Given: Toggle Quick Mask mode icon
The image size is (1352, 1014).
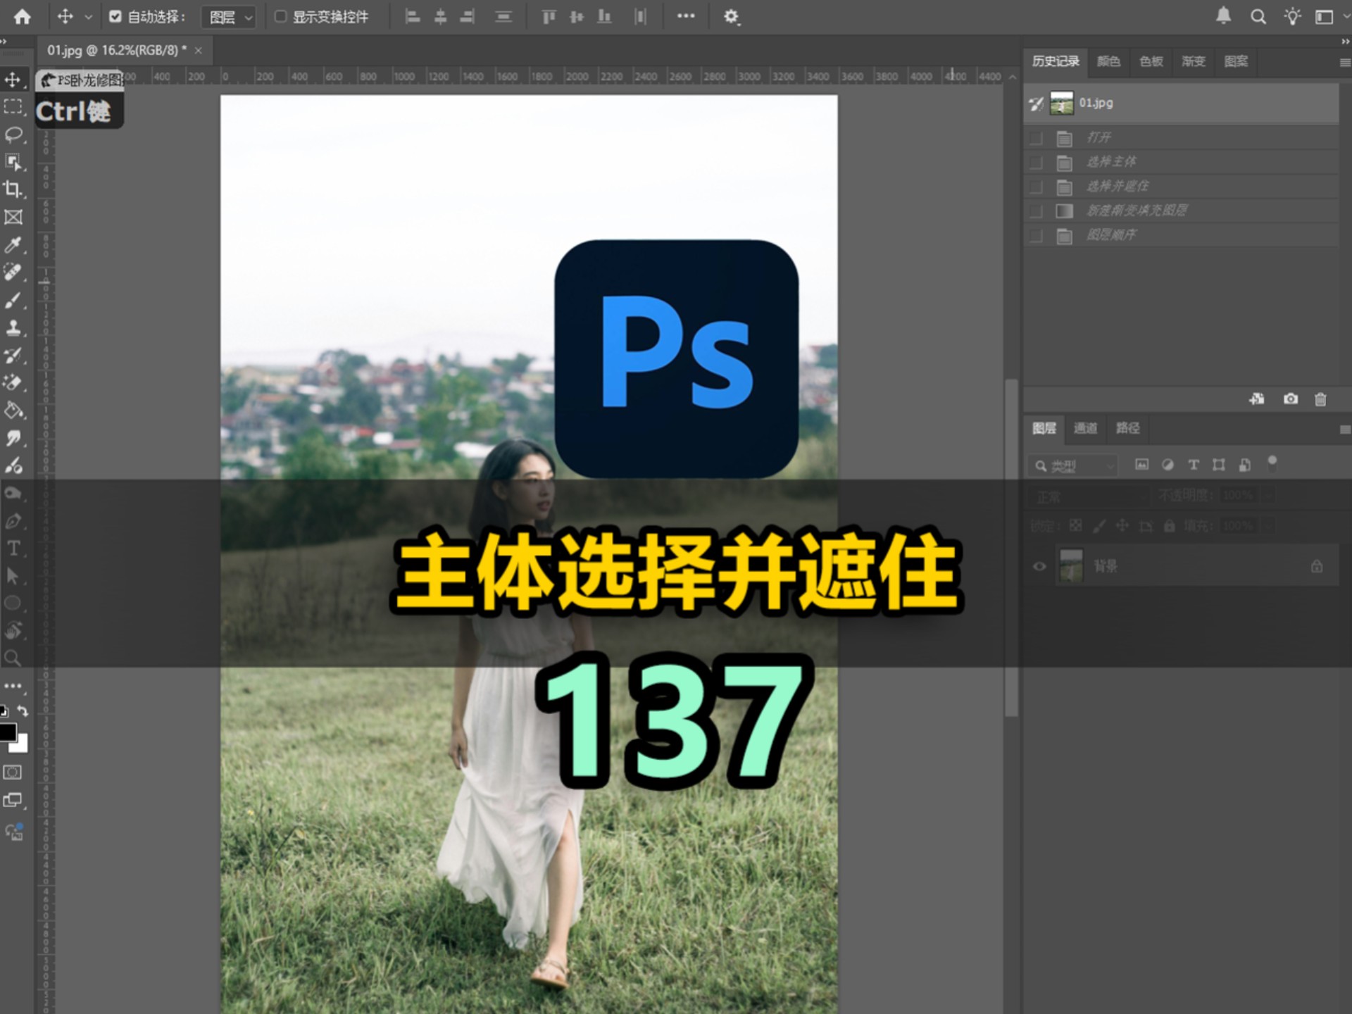Looking at the screenshot, I should click(x=13, y=772).
